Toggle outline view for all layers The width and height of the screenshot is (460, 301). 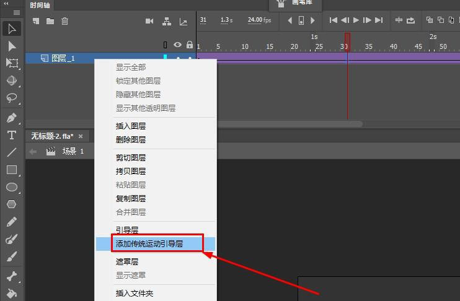[166, 45]
